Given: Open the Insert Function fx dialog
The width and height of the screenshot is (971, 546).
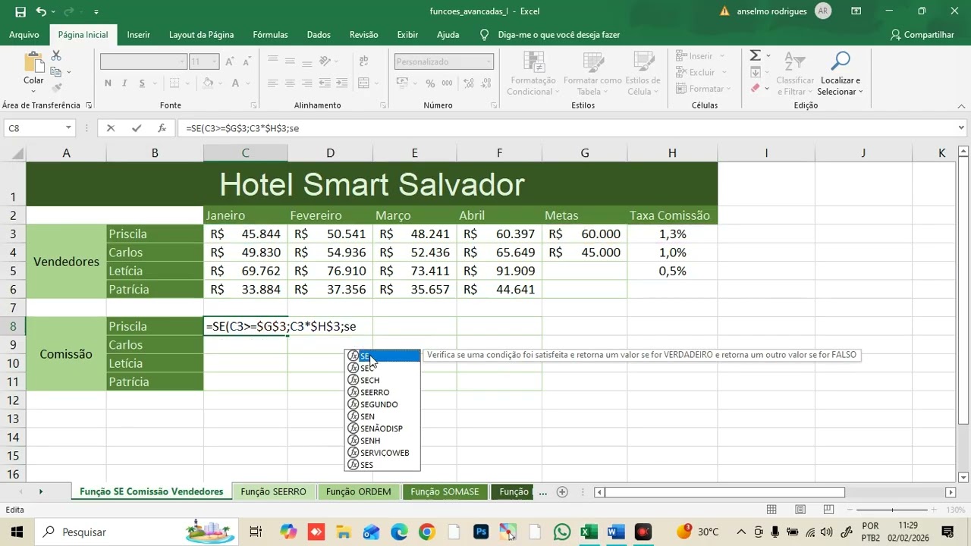Looking at the screenshot, I should 162,128.
